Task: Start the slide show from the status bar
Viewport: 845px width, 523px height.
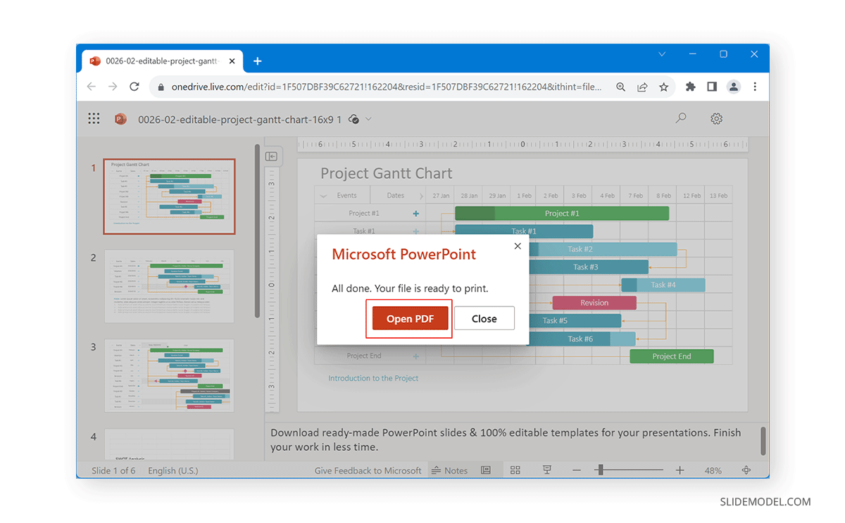Action: coord(547,470)
